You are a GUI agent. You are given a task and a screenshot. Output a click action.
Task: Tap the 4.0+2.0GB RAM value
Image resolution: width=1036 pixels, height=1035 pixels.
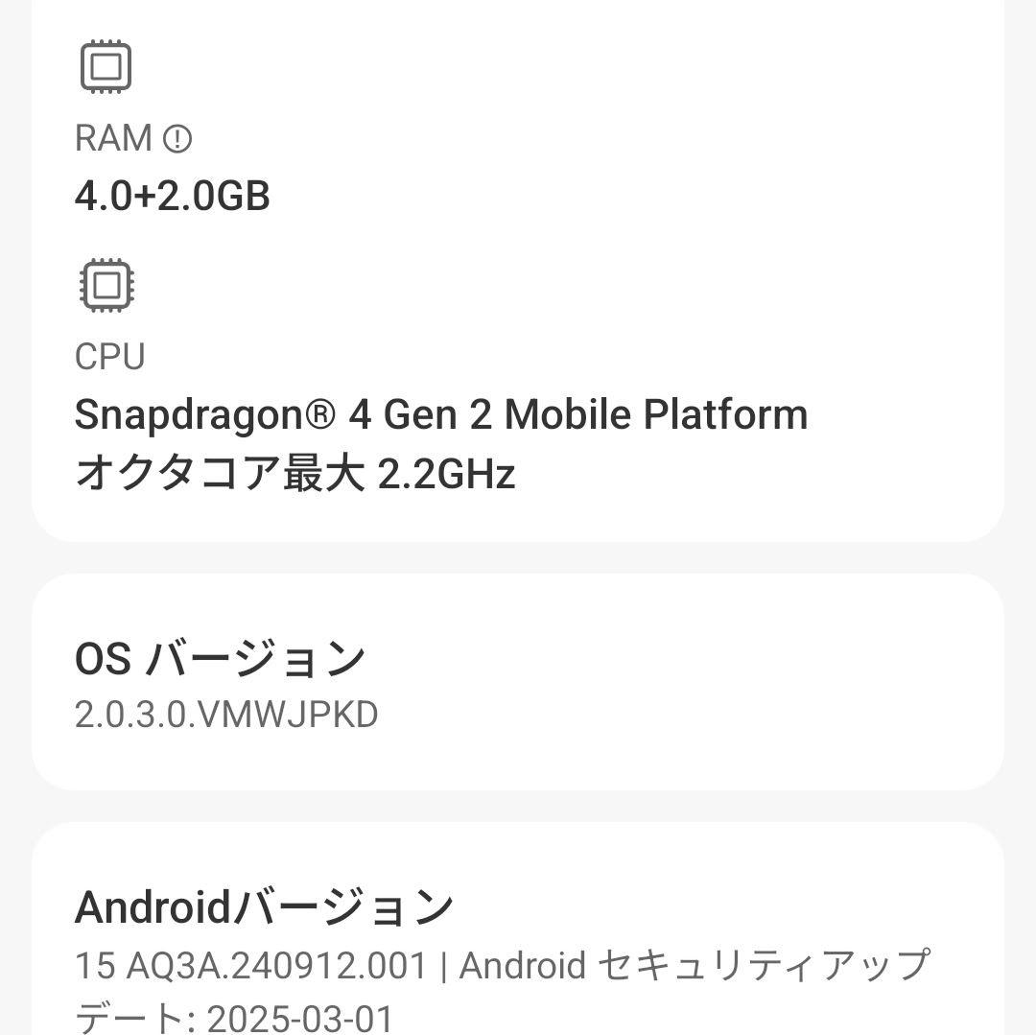coord(174,197)
